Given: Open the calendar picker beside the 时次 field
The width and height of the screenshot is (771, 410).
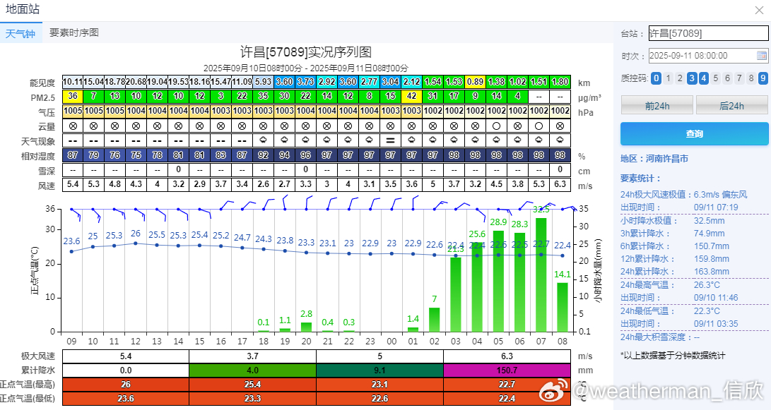Looking at the screenshot, I should 762,56.
